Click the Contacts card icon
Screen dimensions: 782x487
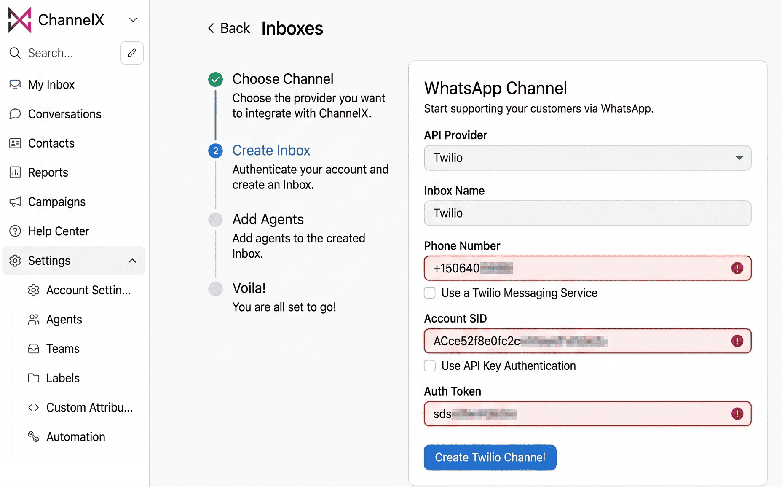15,143
